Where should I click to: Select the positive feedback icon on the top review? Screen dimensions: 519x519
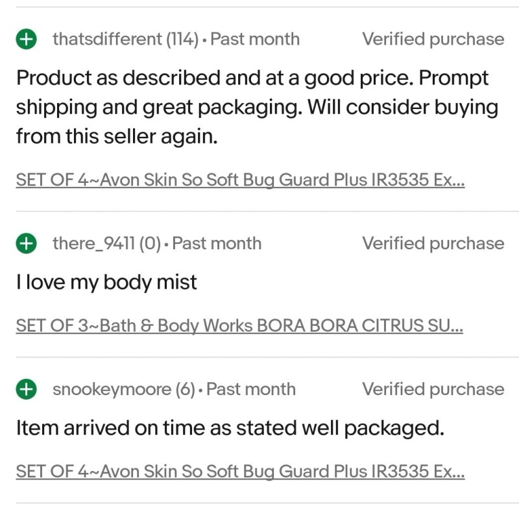point(26,39)
